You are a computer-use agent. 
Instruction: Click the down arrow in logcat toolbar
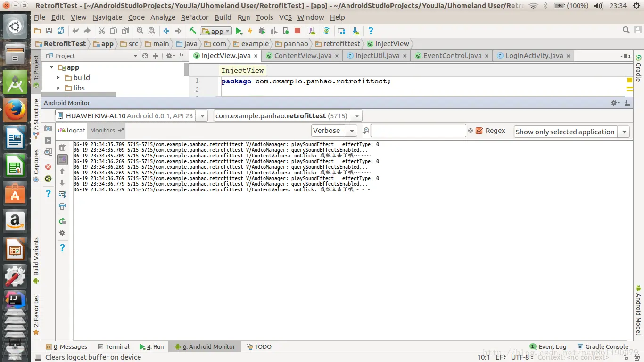[x=62, y=183]
